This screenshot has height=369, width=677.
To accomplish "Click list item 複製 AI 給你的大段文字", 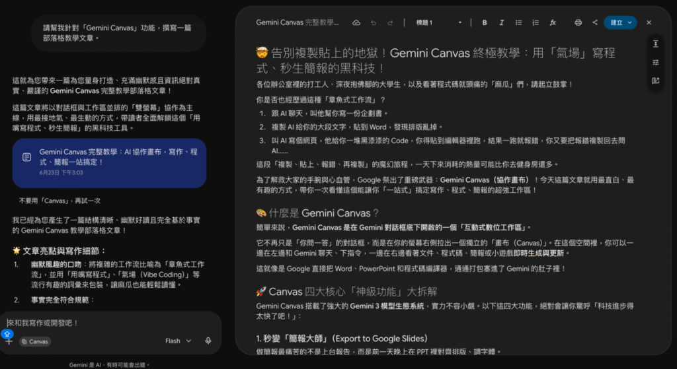I will click(x=357, y=127).
